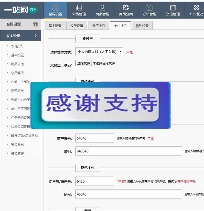Click the 选择文件 upload button
This screenshot has height=211, width=204.
(84, 63)
